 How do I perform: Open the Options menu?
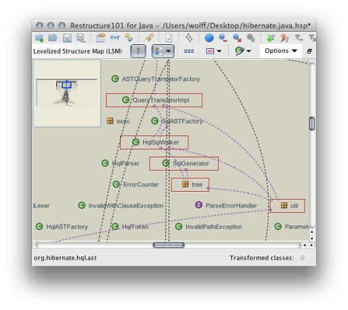point(281,51)
